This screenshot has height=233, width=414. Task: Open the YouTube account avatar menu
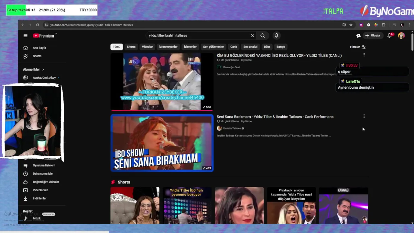tap(401, 36)
